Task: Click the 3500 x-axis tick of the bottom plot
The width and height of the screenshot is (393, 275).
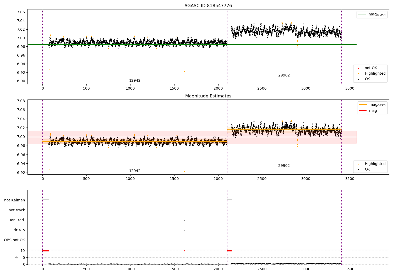Action: click(350, 269)
